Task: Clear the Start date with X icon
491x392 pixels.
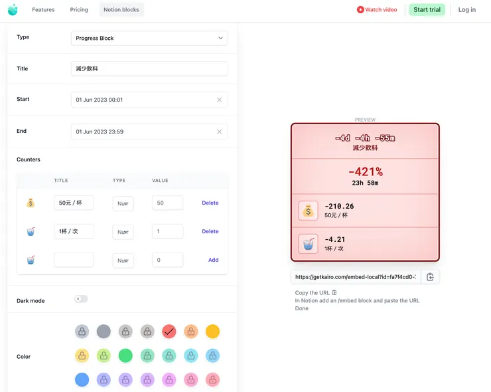Action: [x=220, y=100]
